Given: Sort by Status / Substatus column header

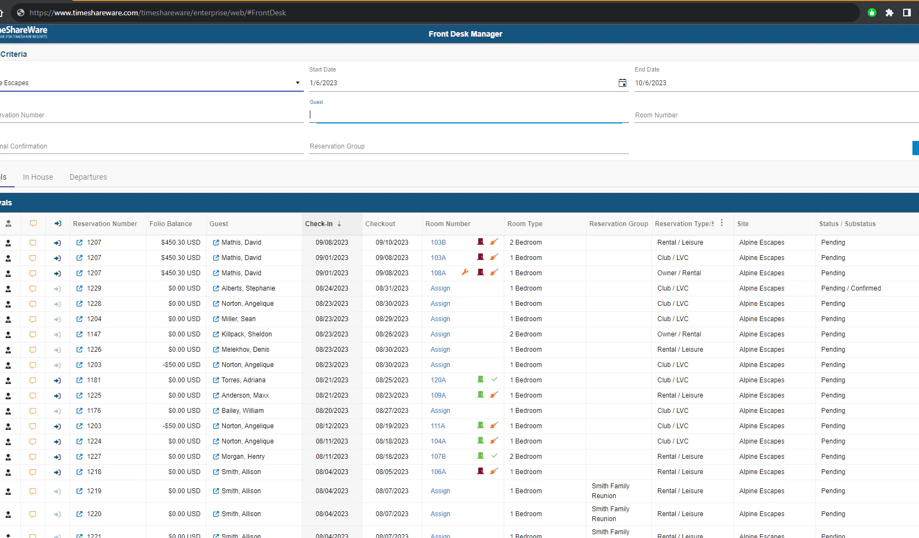Looking at the screenshot, I should coord(847,224).
